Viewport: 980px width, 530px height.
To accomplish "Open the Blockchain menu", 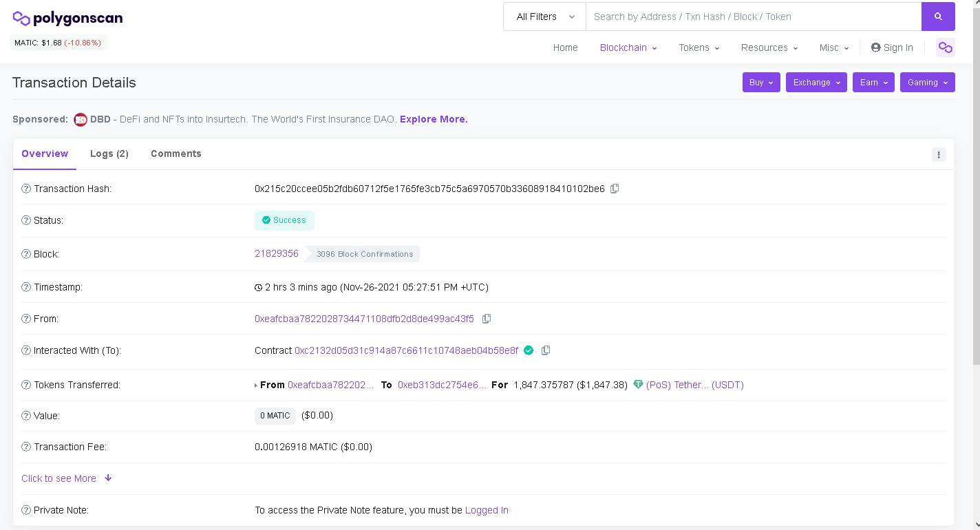I will (x=626, y=47).
